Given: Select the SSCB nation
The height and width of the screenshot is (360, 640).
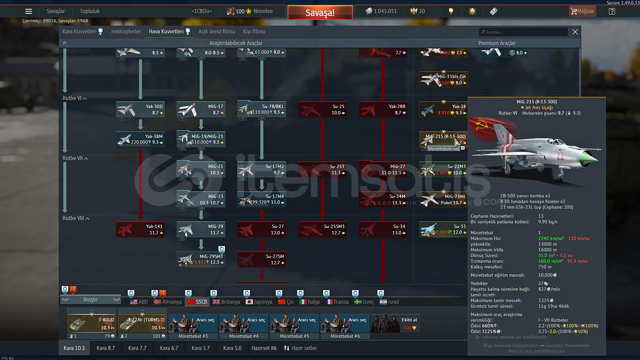Looking at the screenshot, I should pyautogui.click(x=197, y=302).
